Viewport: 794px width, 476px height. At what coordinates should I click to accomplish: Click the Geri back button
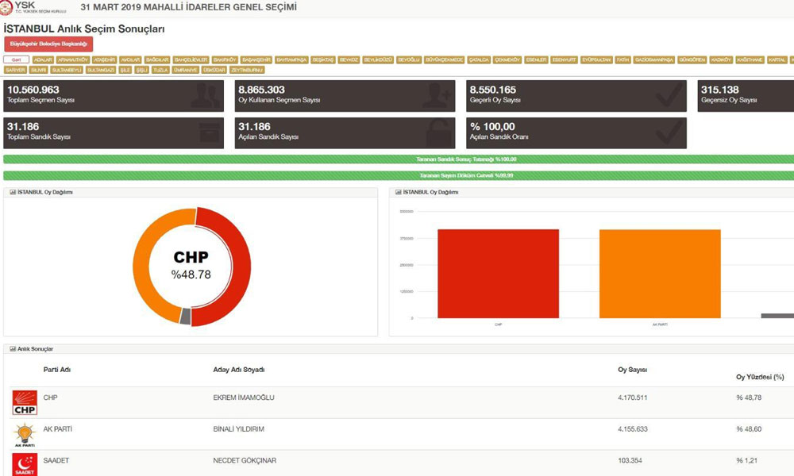[16, 59]
